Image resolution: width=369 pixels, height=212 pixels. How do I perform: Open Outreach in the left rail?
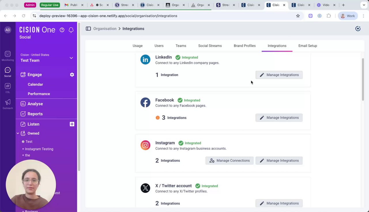(x=8, y=104)
